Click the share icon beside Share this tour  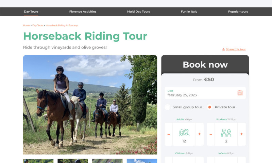[x=223, y=50]
